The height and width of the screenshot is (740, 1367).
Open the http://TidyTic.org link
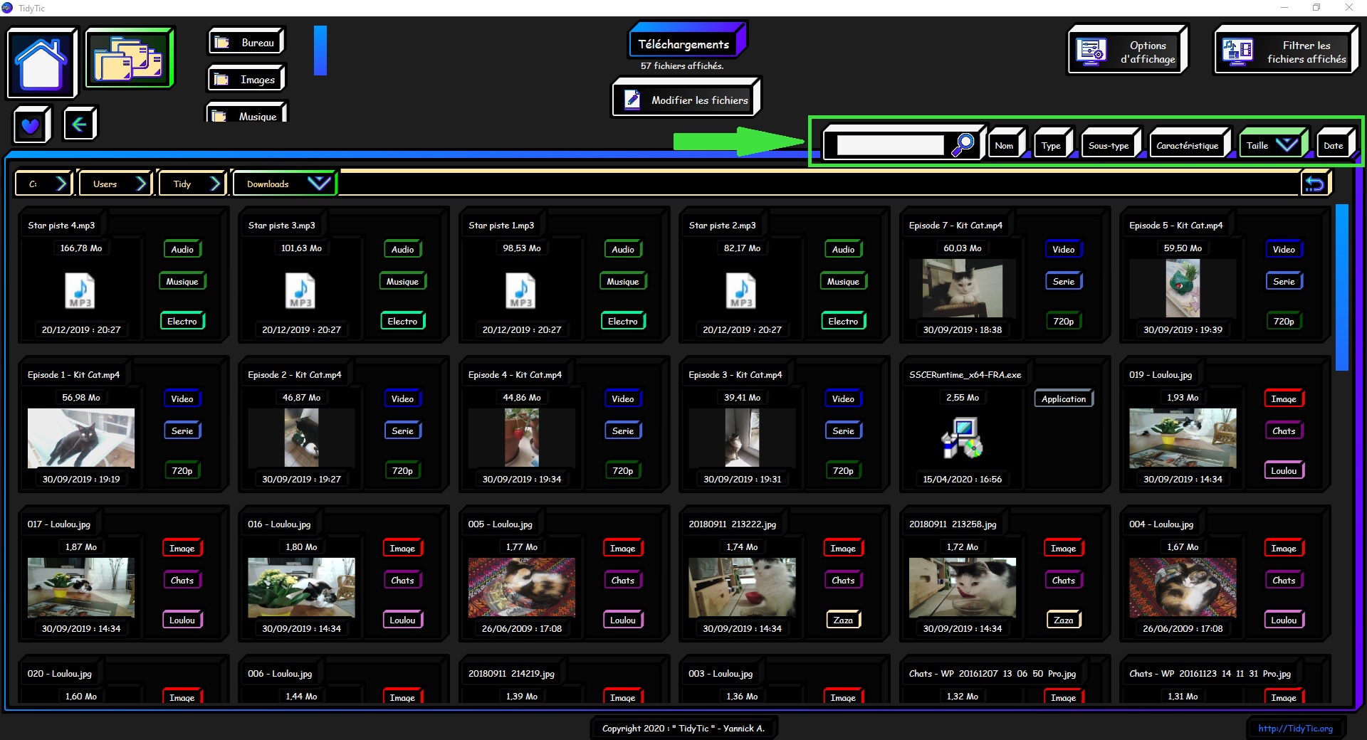(x=1295, y=728)
